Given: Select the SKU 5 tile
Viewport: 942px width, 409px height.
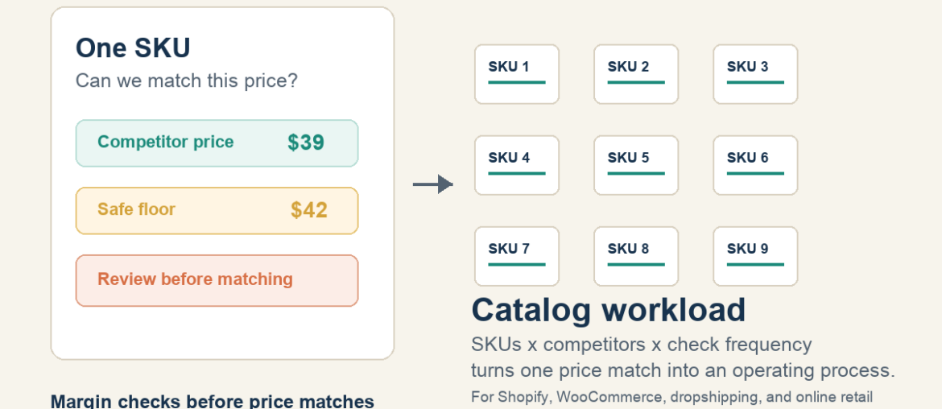Looking at the screenshot, I should point(636,165).
